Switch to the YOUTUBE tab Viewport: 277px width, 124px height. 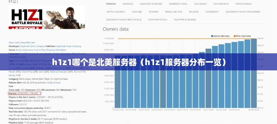point(137,12)
